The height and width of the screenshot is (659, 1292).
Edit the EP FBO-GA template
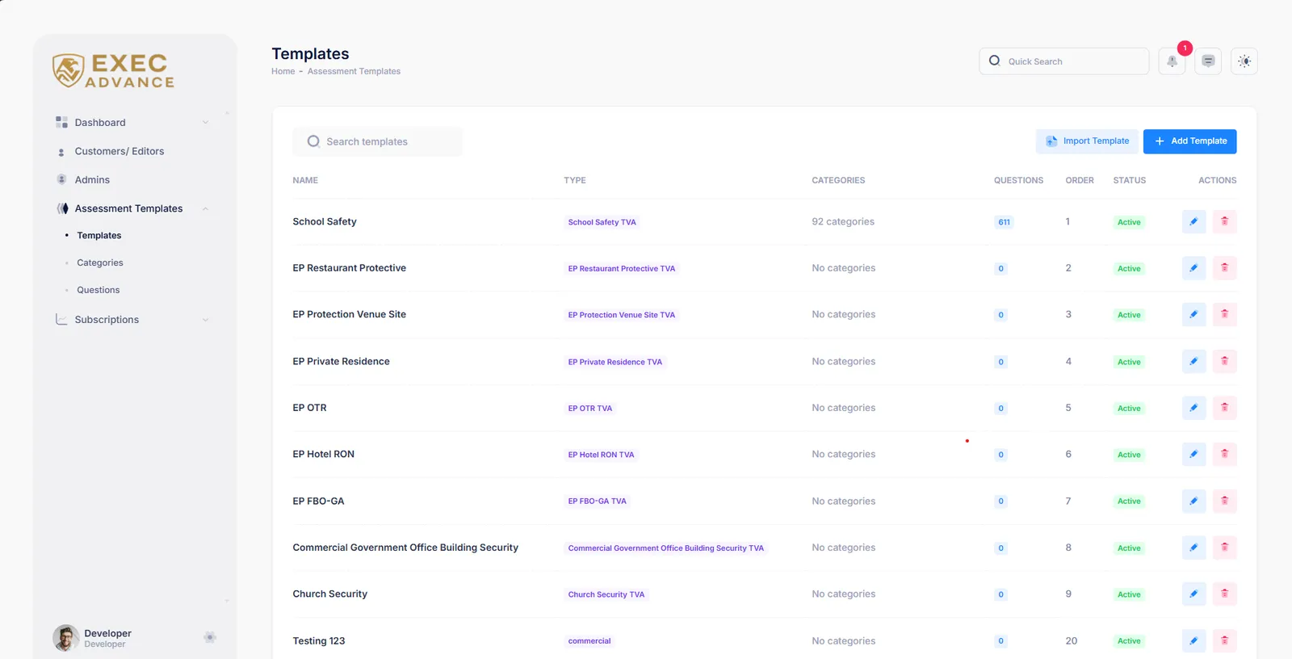tap(1193, 501)
